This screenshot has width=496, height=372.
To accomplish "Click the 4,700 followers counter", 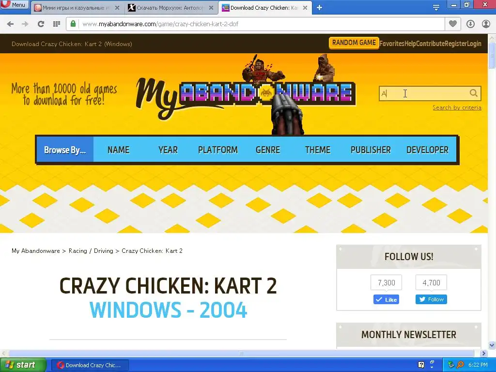I will pos(431,282).
